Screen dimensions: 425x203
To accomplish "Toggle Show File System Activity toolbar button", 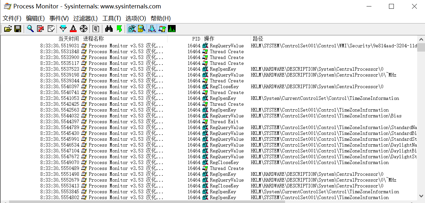I will (x=142, y=29).
